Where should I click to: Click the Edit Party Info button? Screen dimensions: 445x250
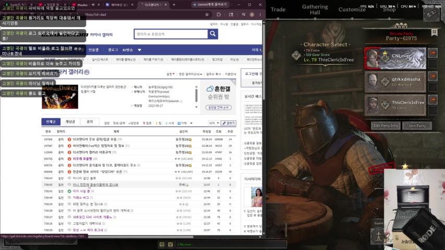[x=386, y=126]
